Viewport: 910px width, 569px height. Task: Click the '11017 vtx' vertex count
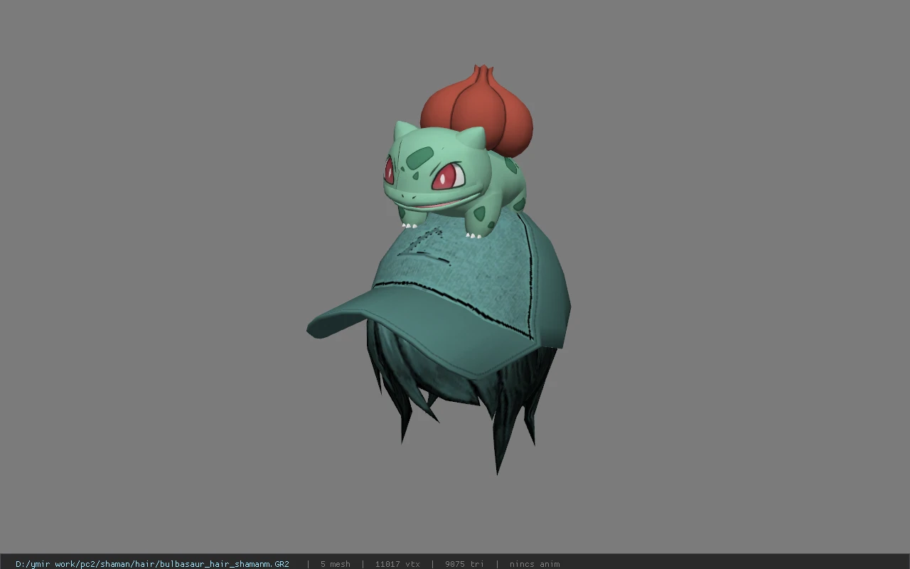coord(397,564)
